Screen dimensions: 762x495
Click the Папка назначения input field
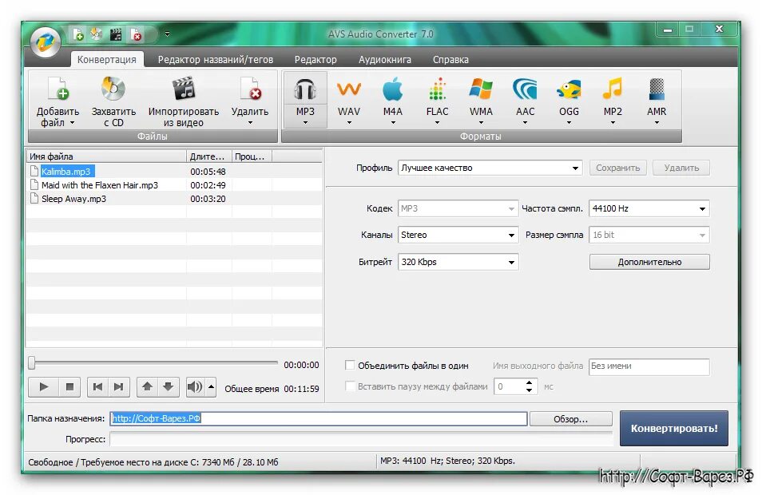point(319,418)
